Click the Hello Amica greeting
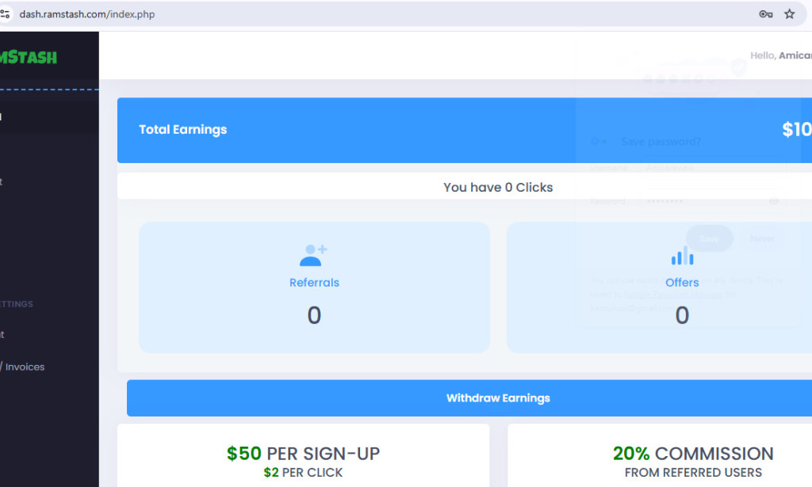The image size is (812, 487). (781, 55)
